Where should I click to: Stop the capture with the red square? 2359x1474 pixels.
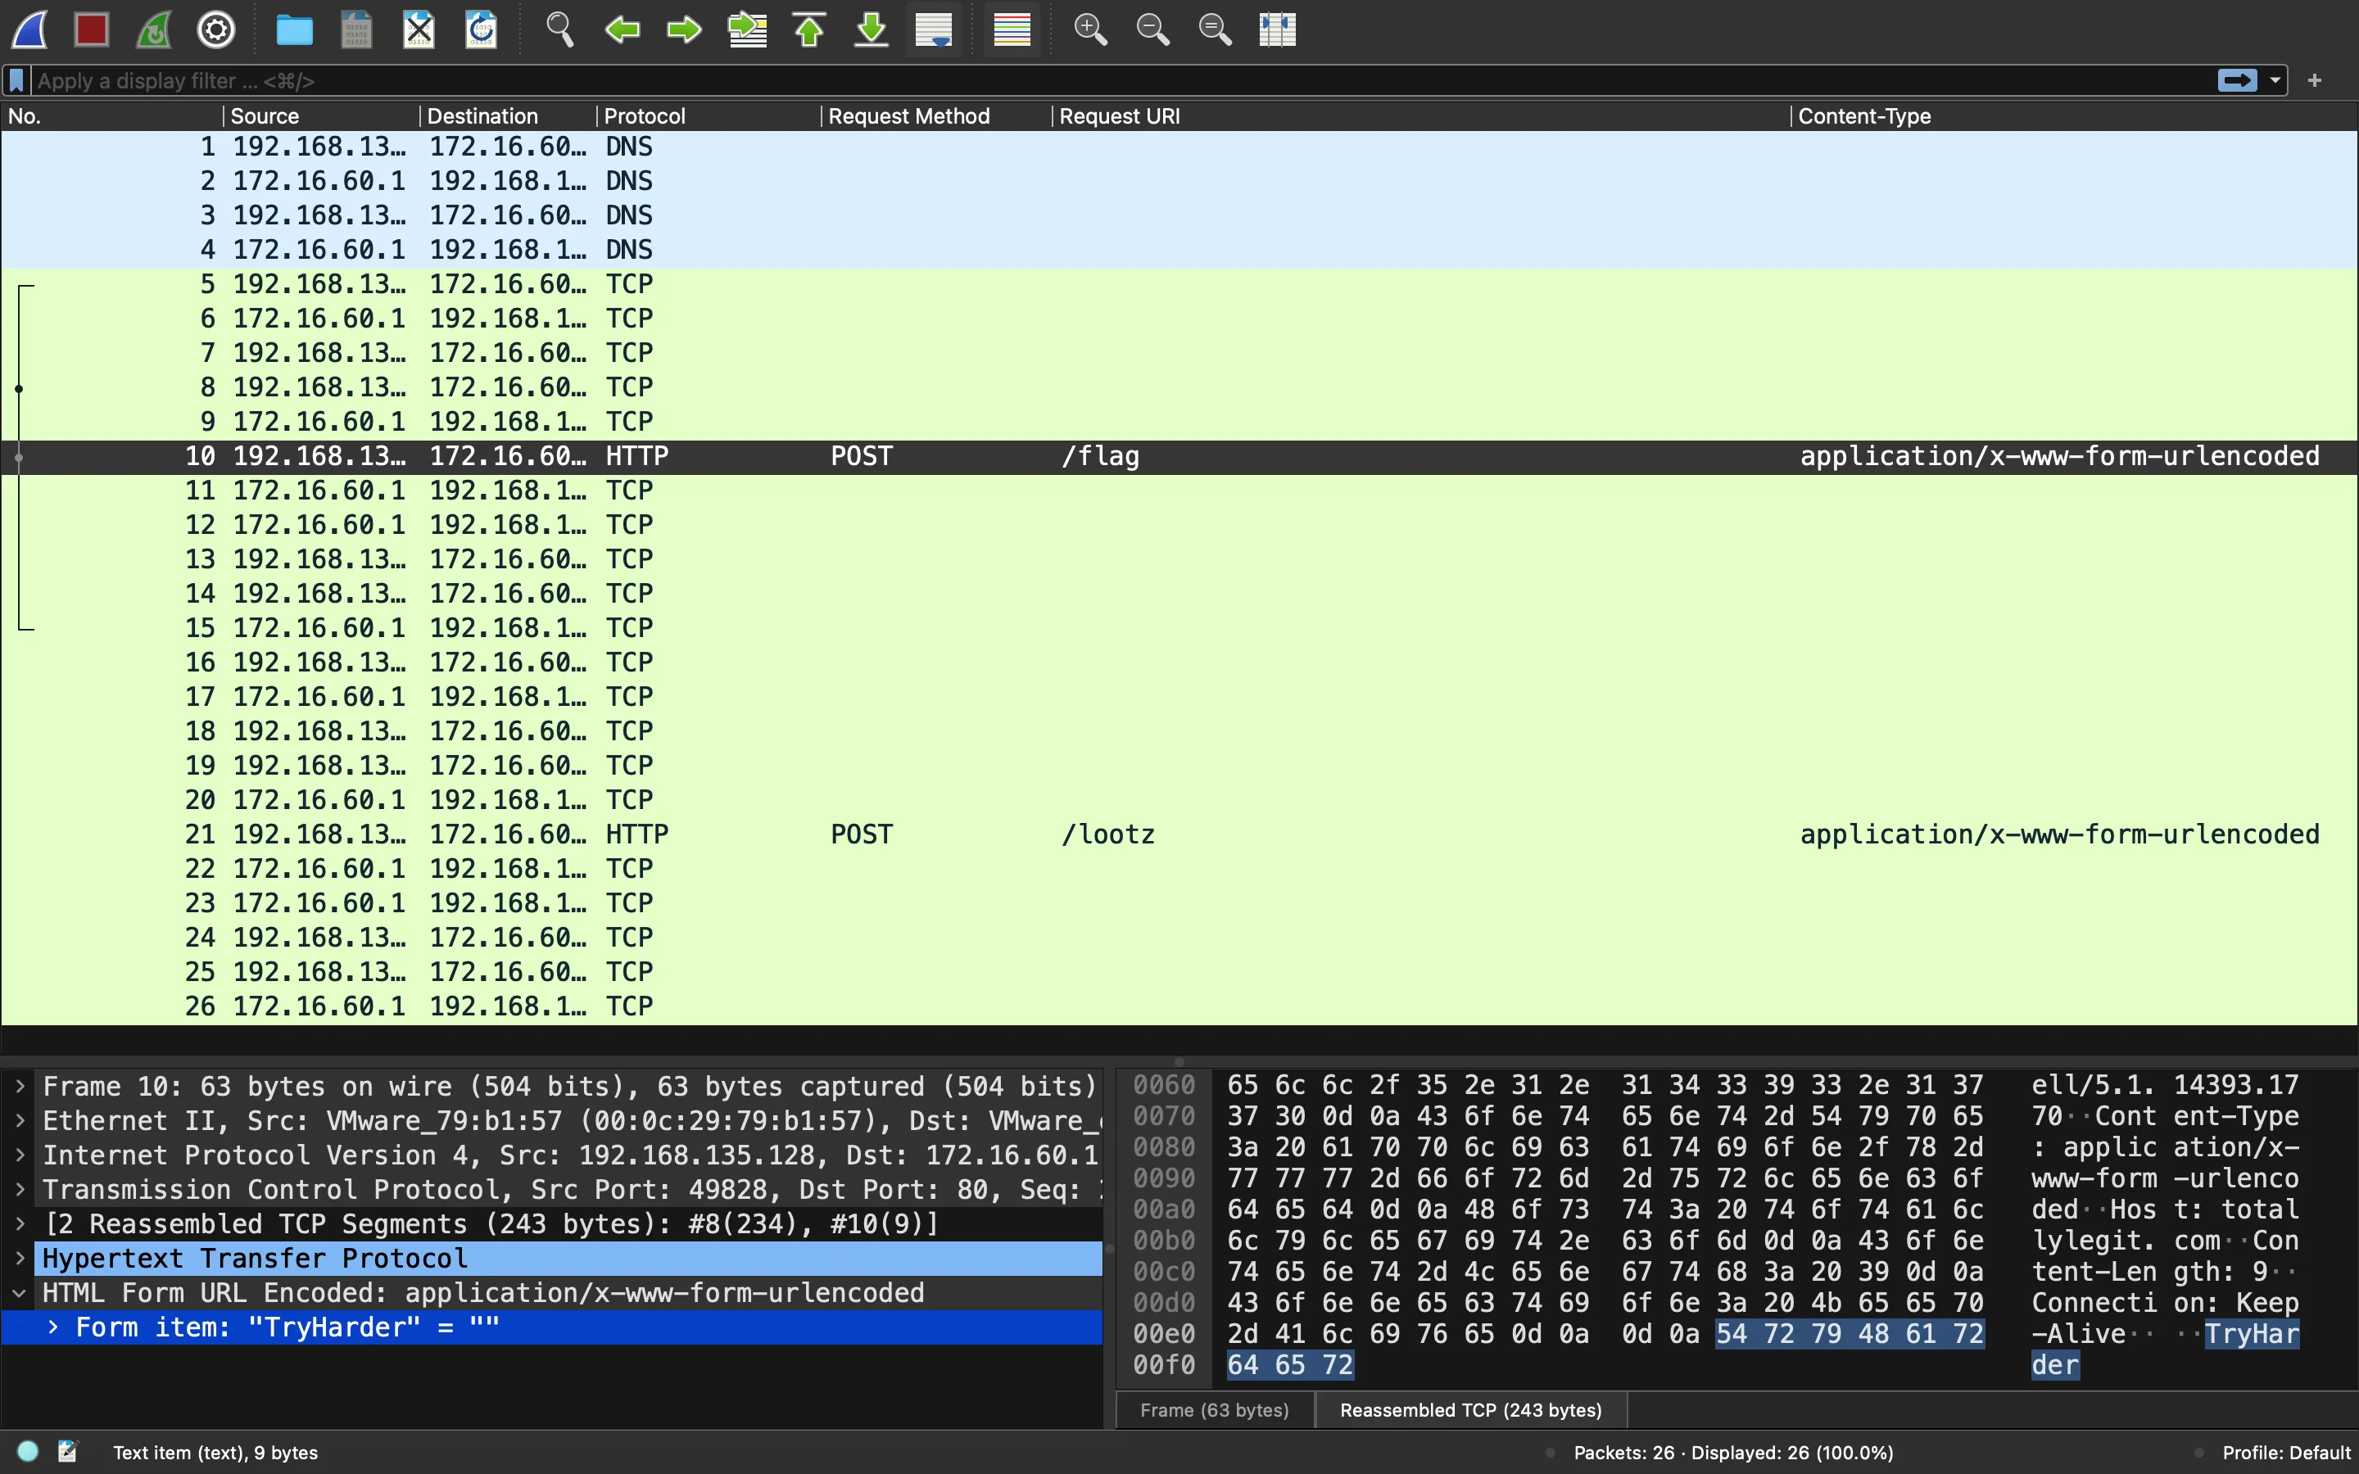(x=92, y=29)
